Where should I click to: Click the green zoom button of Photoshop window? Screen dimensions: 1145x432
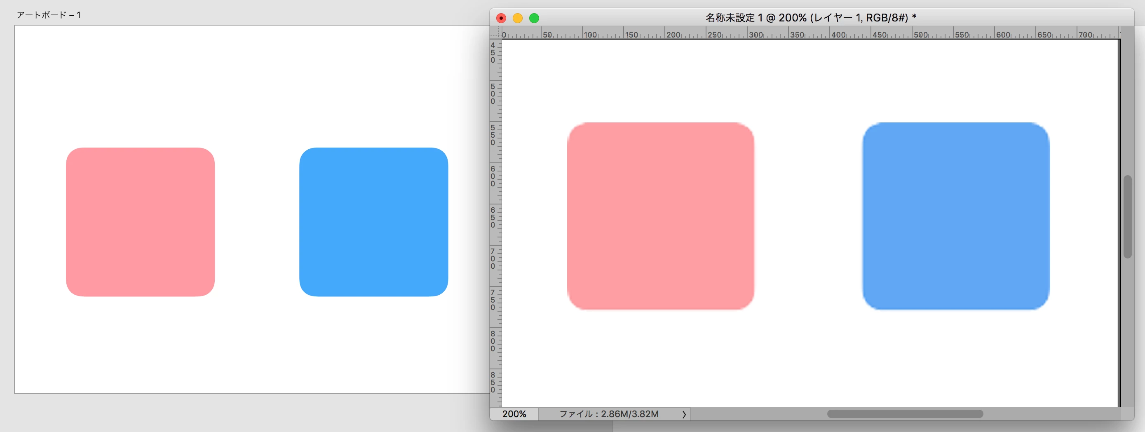coord(534,18)
